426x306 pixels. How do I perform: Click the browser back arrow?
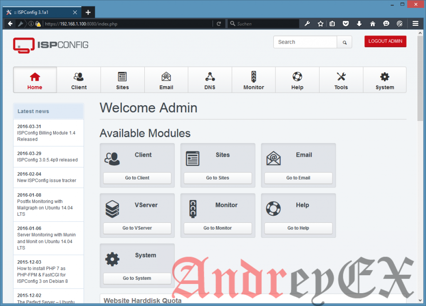10,24
